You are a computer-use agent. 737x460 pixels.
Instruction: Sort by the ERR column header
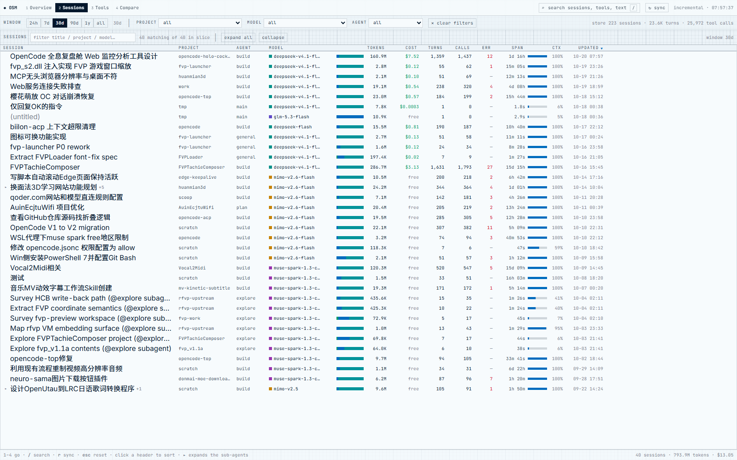[x=487, y=48]
